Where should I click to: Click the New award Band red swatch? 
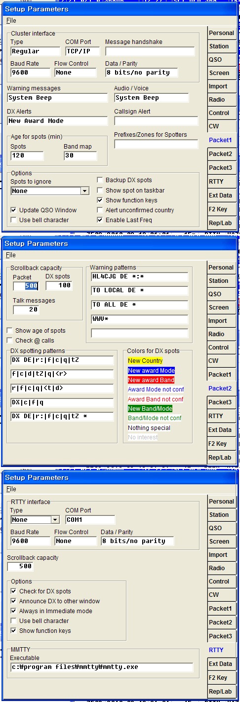click(x=151, y=380)
